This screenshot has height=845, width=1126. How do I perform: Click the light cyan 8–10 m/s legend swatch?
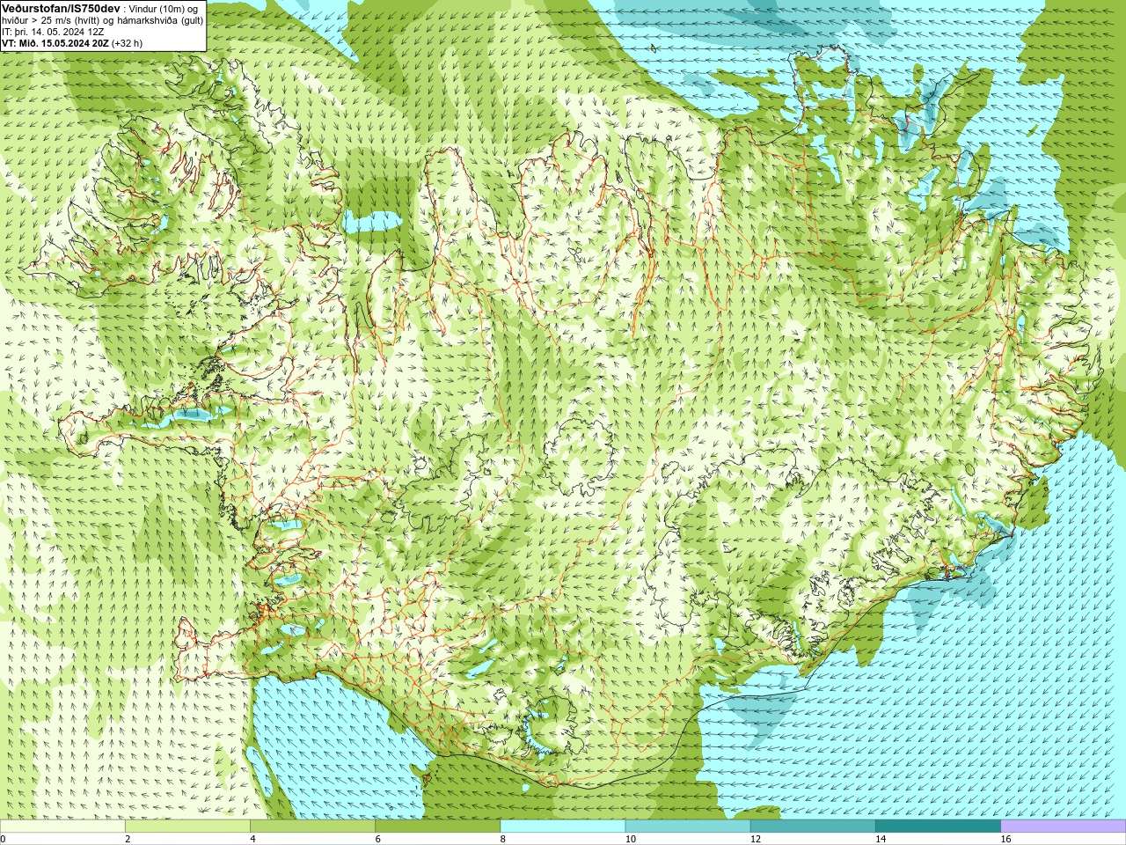click(563, 827)
